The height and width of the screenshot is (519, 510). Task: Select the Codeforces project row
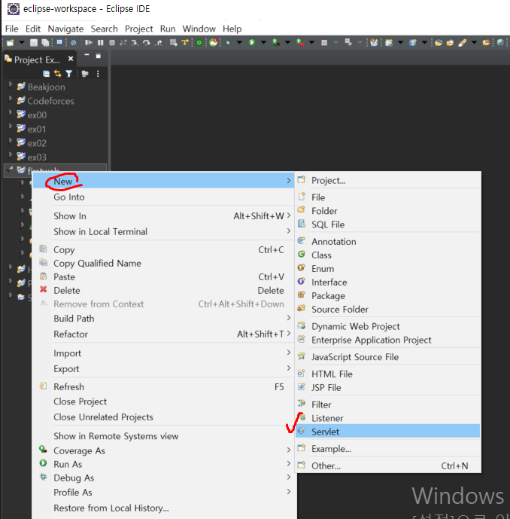coord(56,101)
